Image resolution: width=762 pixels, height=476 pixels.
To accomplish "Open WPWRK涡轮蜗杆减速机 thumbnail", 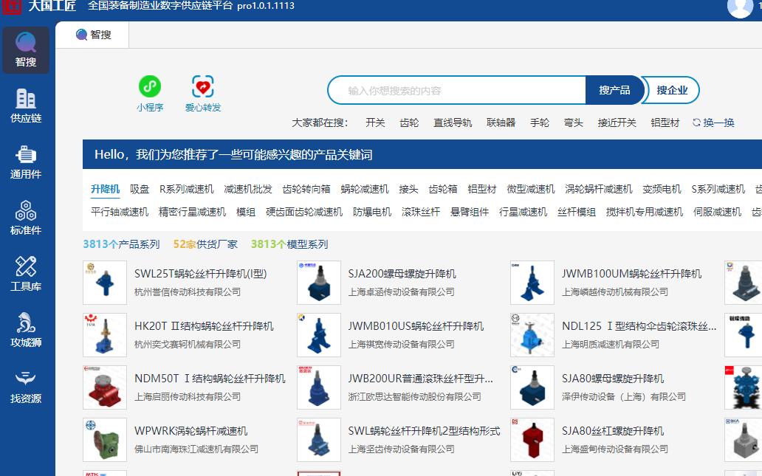I will pyautogui.click(x=105, y=440).
